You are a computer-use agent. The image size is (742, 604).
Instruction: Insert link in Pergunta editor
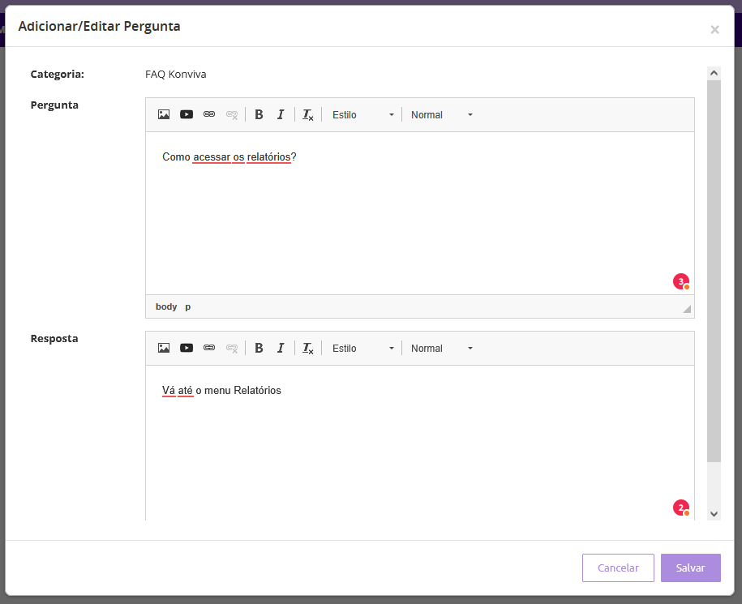point(209,115)
